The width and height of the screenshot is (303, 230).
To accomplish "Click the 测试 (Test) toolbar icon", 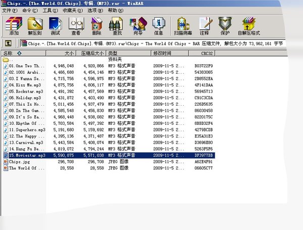I will 56,26.
